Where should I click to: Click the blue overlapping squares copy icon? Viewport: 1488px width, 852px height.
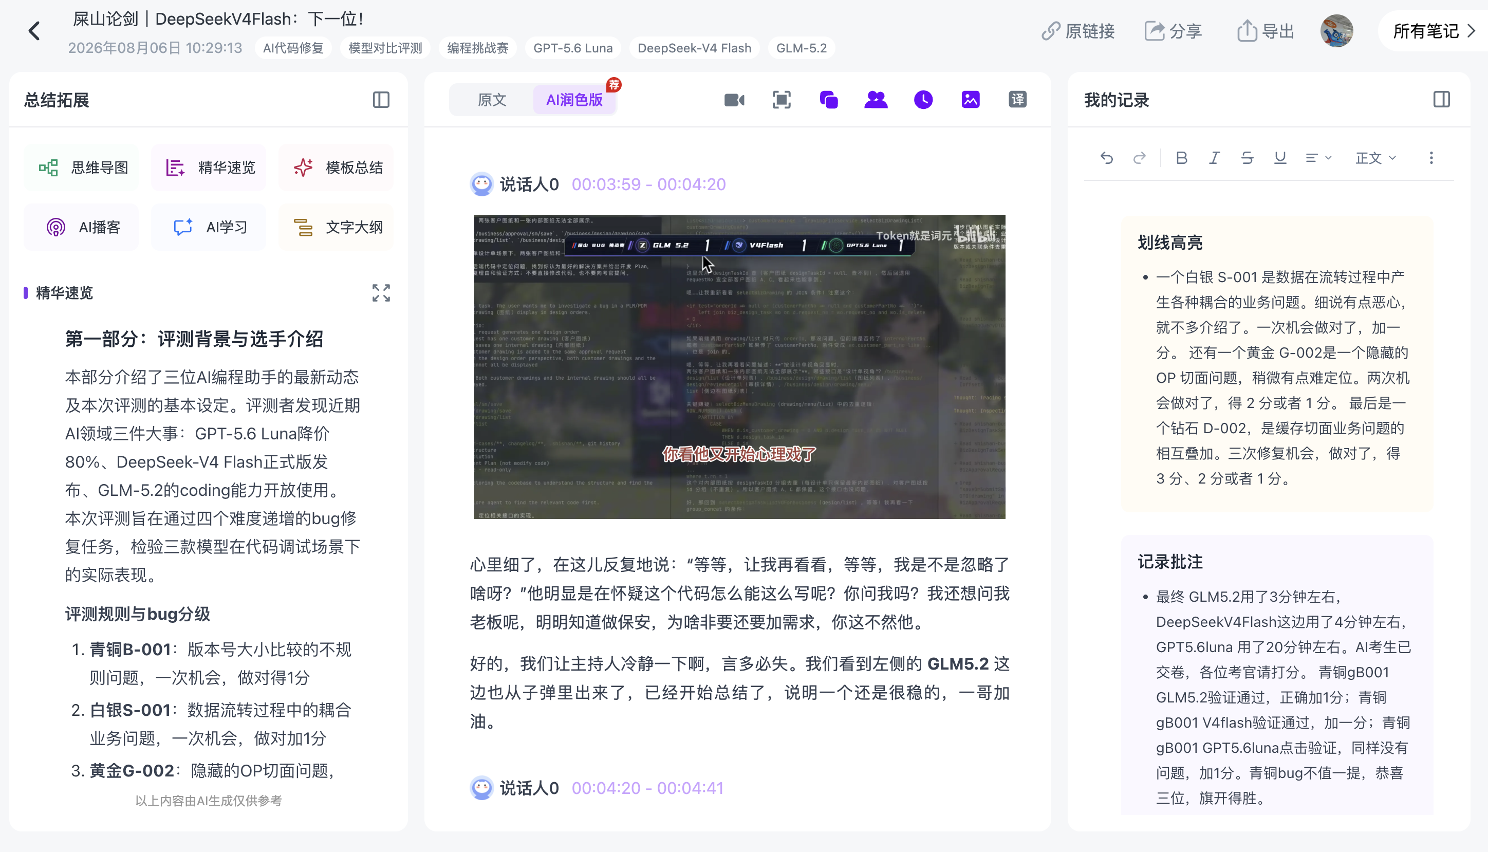829,100
